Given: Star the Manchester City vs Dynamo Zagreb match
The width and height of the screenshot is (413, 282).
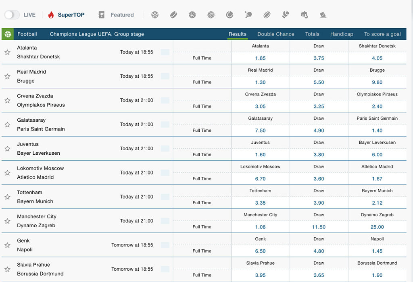Looking at the screenshot, I should pos(7,221).
